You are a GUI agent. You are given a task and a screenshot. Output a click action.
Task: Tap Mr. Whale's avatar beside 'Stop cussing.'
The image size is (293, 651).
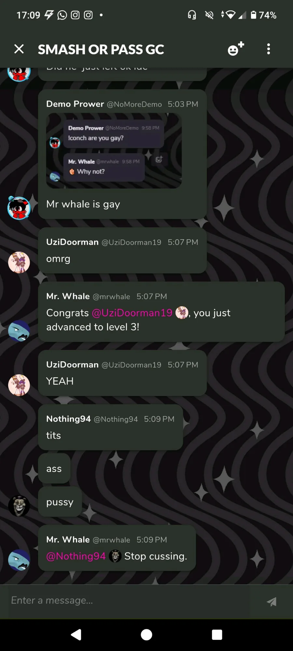(19, 560)
